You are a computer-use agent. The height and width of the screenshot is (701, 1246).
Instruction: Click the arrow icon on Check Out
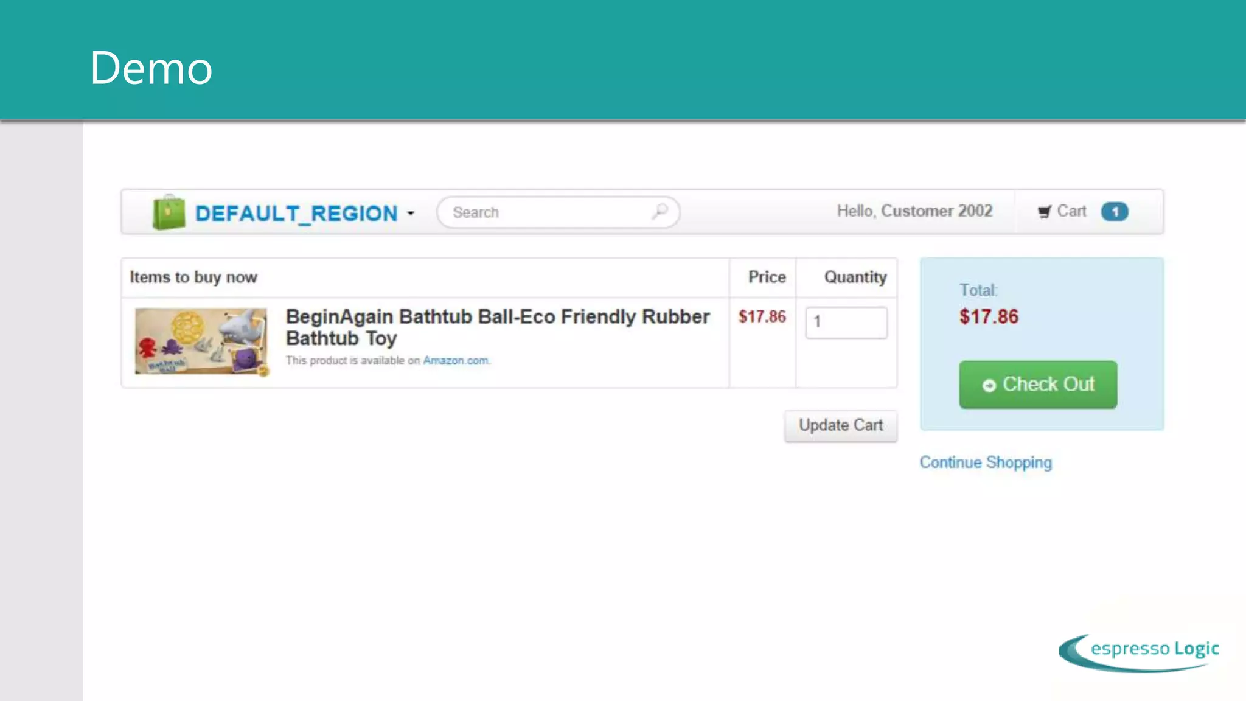click(989, 385)
